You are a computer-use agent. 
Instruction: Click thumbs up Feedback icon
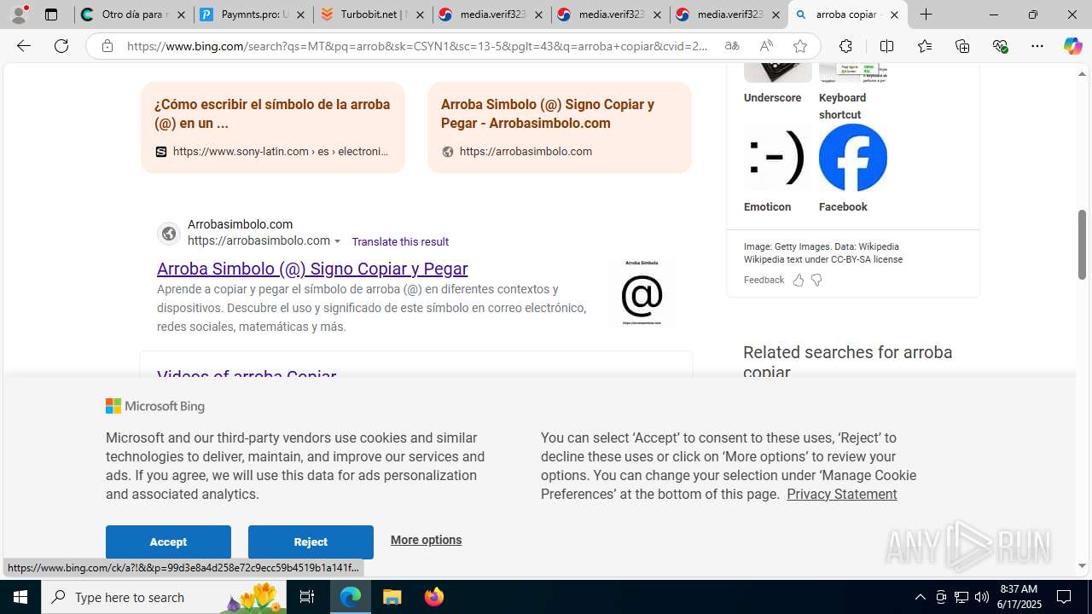coord(798,280)
